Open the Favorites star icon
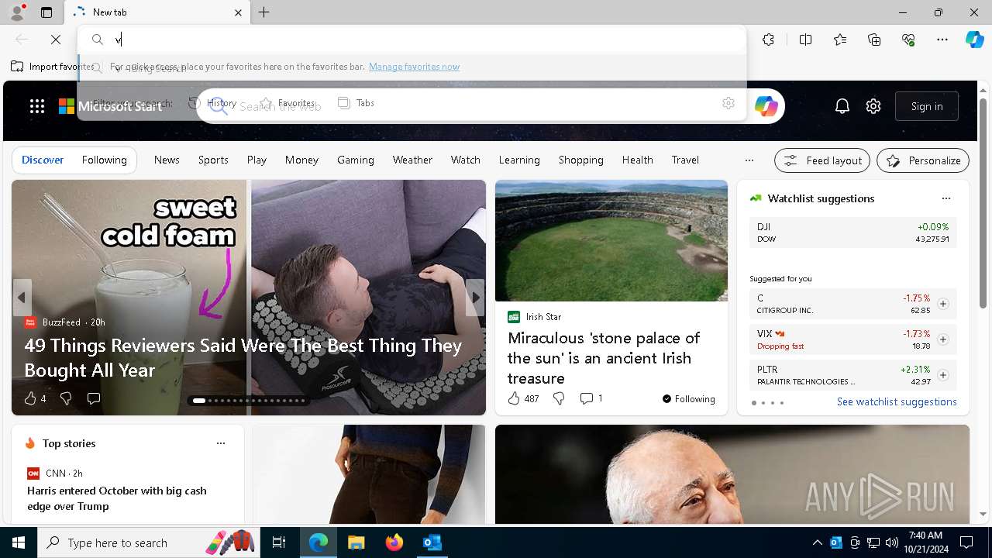The width and height of the screenshot is (992, 558). [x=840, y=40]
